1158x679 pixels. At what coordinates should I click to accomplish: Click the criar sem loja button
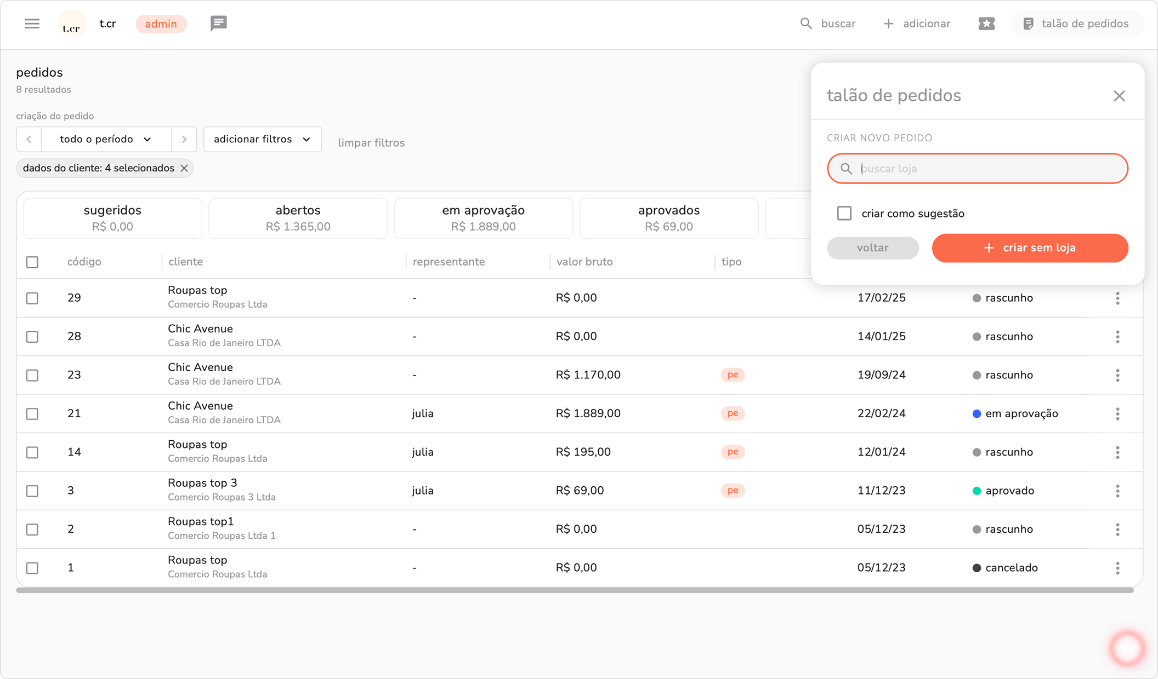click(x=1030, y=248)
